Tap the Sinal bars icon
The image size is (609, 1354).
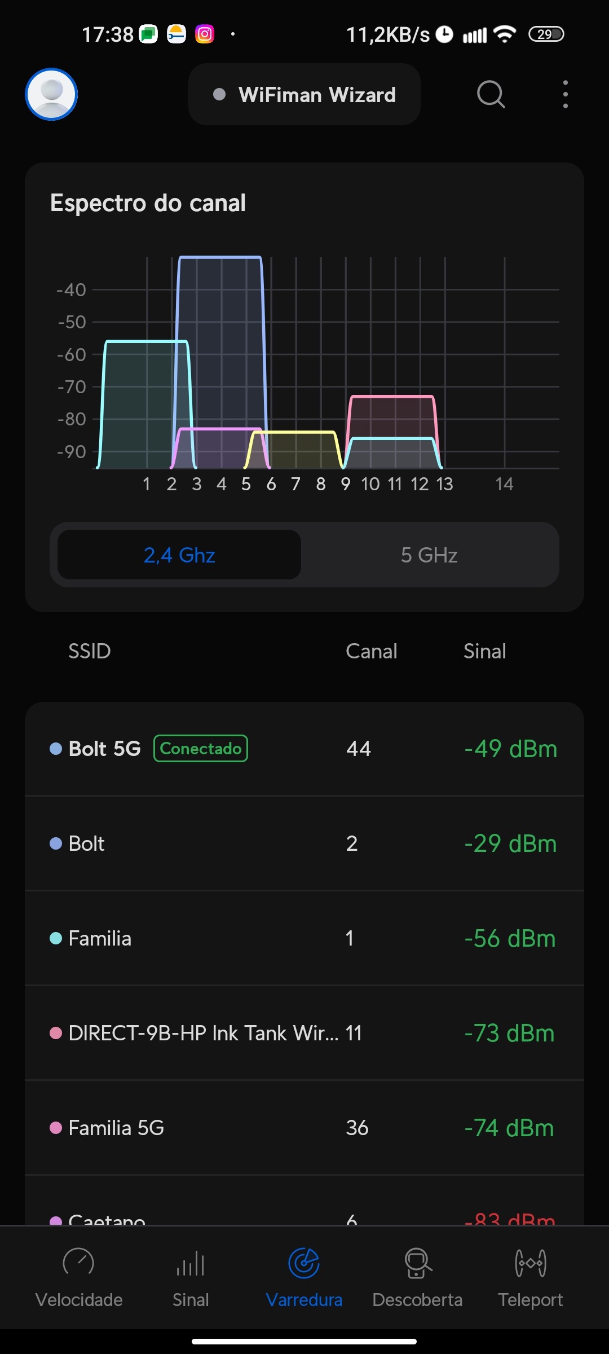pos(191,1263)
